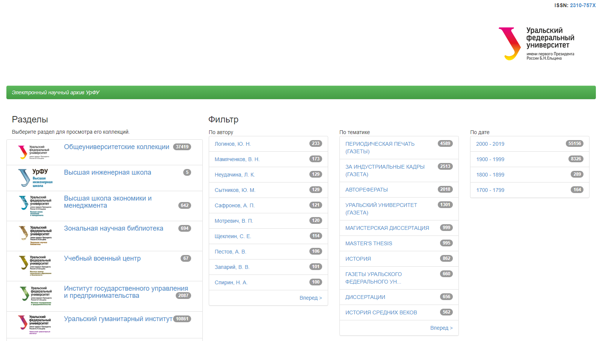Click Электронный научный архив УрФУ breadcrumb
This screenshot has height=341, width=600.
point(56,92)
